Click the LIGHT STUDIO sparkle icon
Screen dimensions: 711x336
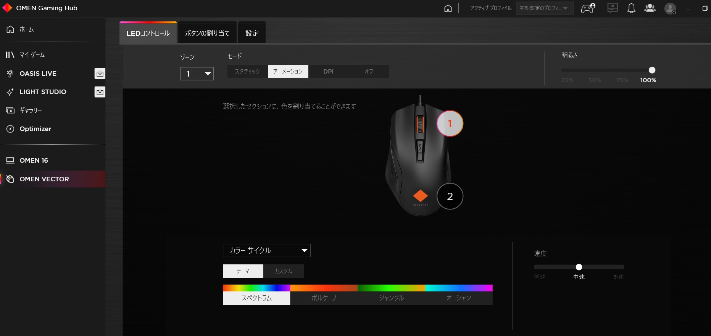click(x=10, y=92)
